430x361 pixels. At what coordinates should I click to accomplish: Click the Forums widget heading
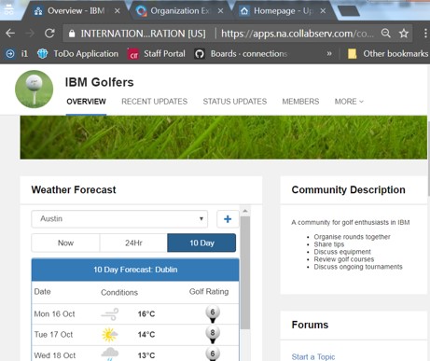coord(310,325)
